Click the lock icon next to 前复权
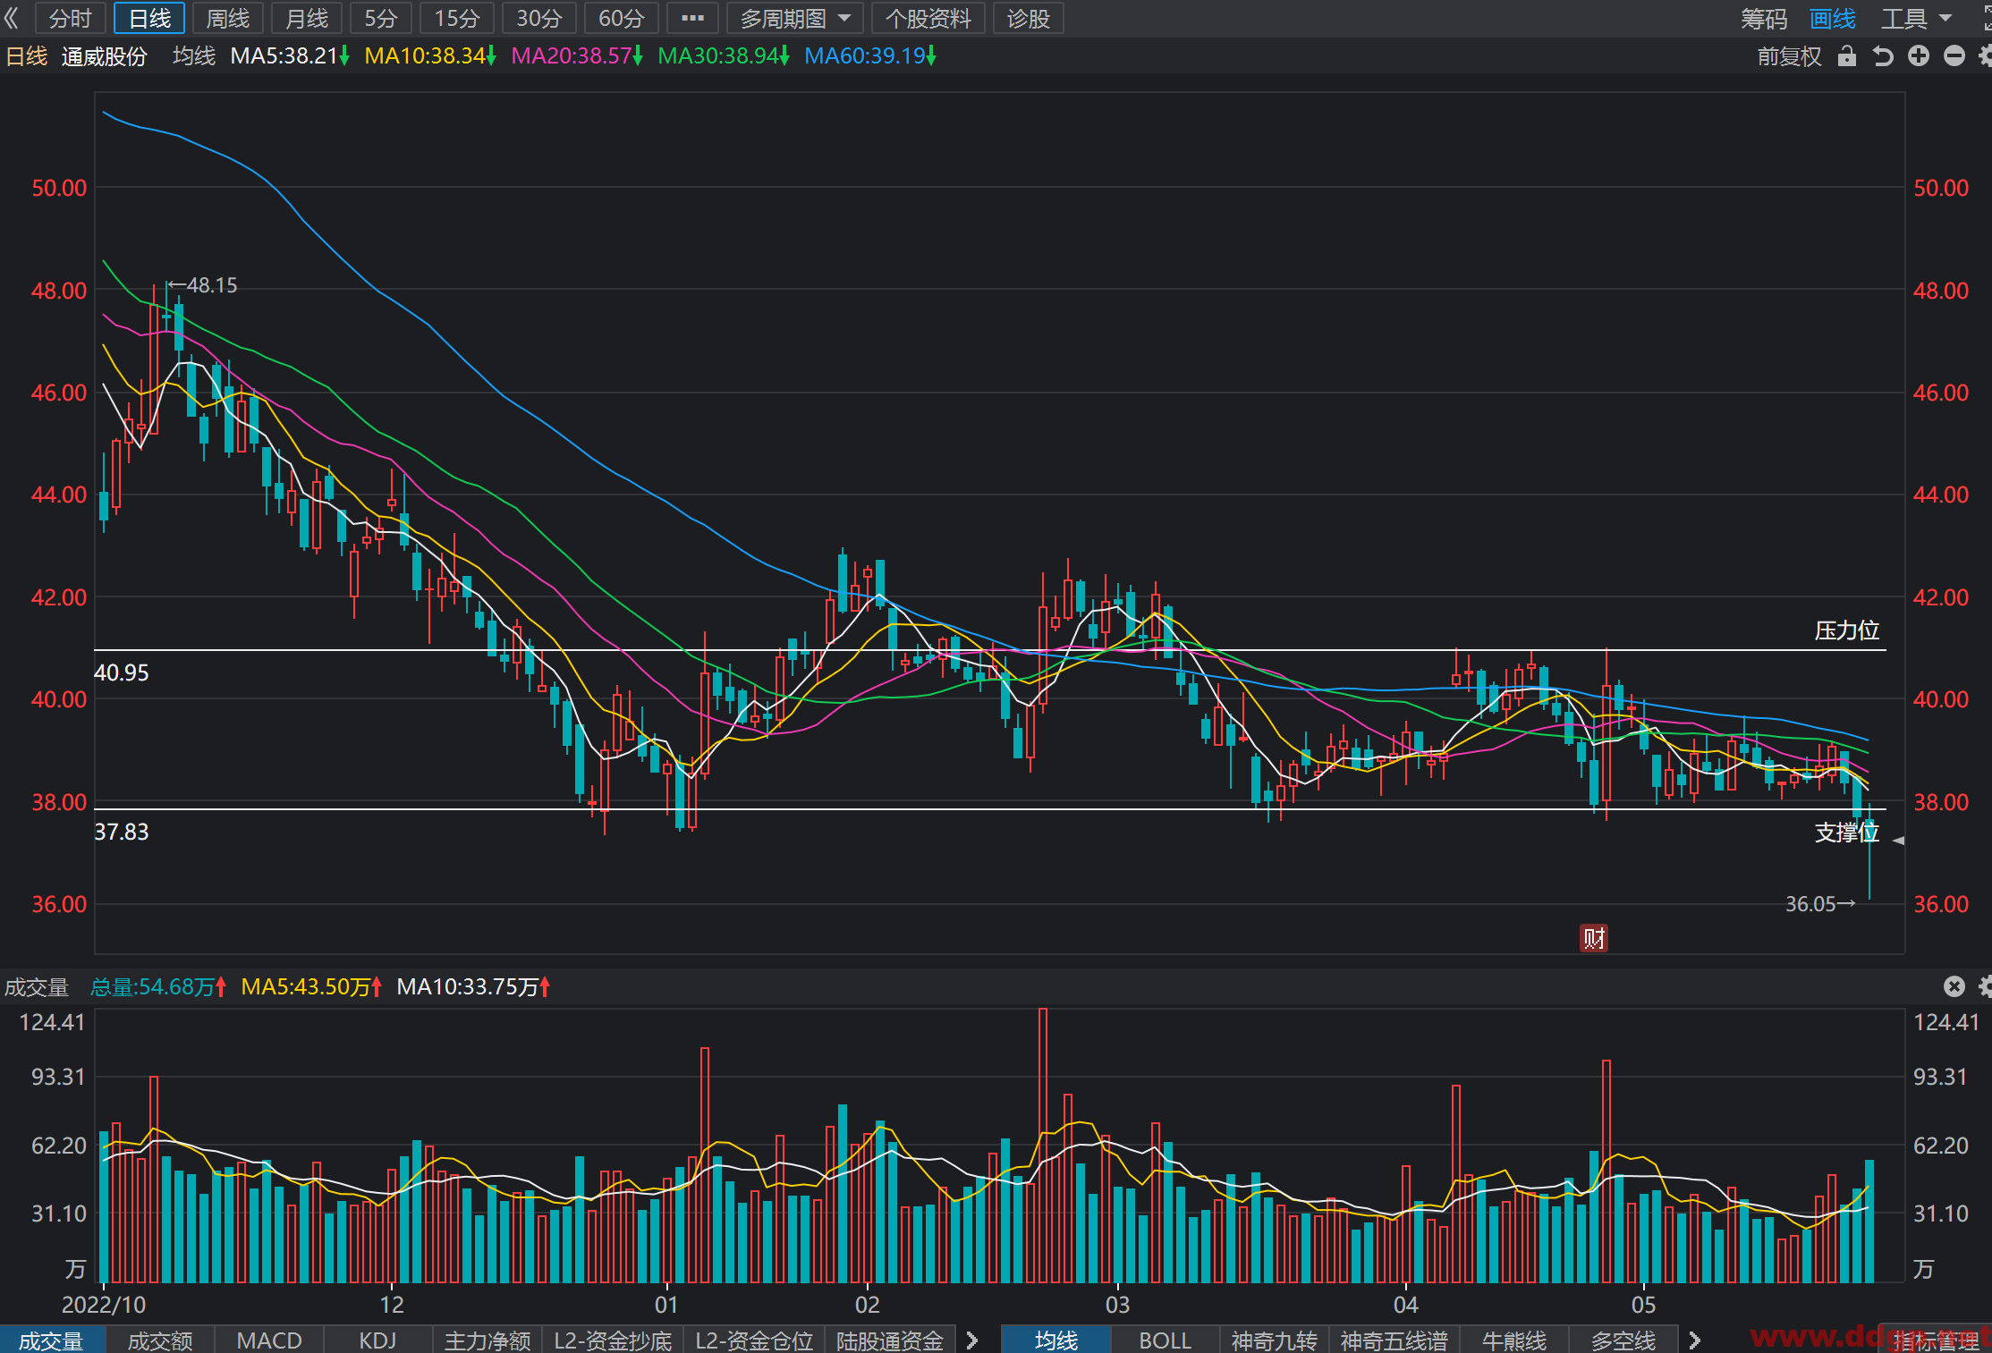Screen dimensions: 1992x1353 pos(1846,56)
